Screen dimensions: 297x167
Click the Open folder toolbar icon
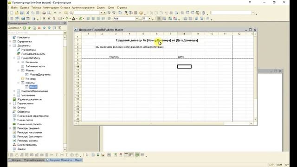coord(17,13)
